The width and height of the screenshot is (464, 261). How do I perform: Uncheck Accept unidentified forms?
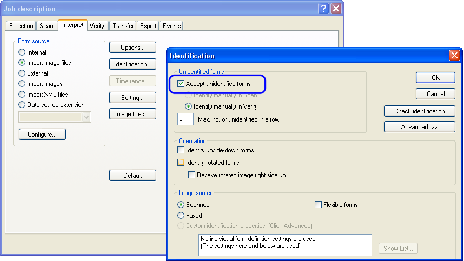pos(181,84)
